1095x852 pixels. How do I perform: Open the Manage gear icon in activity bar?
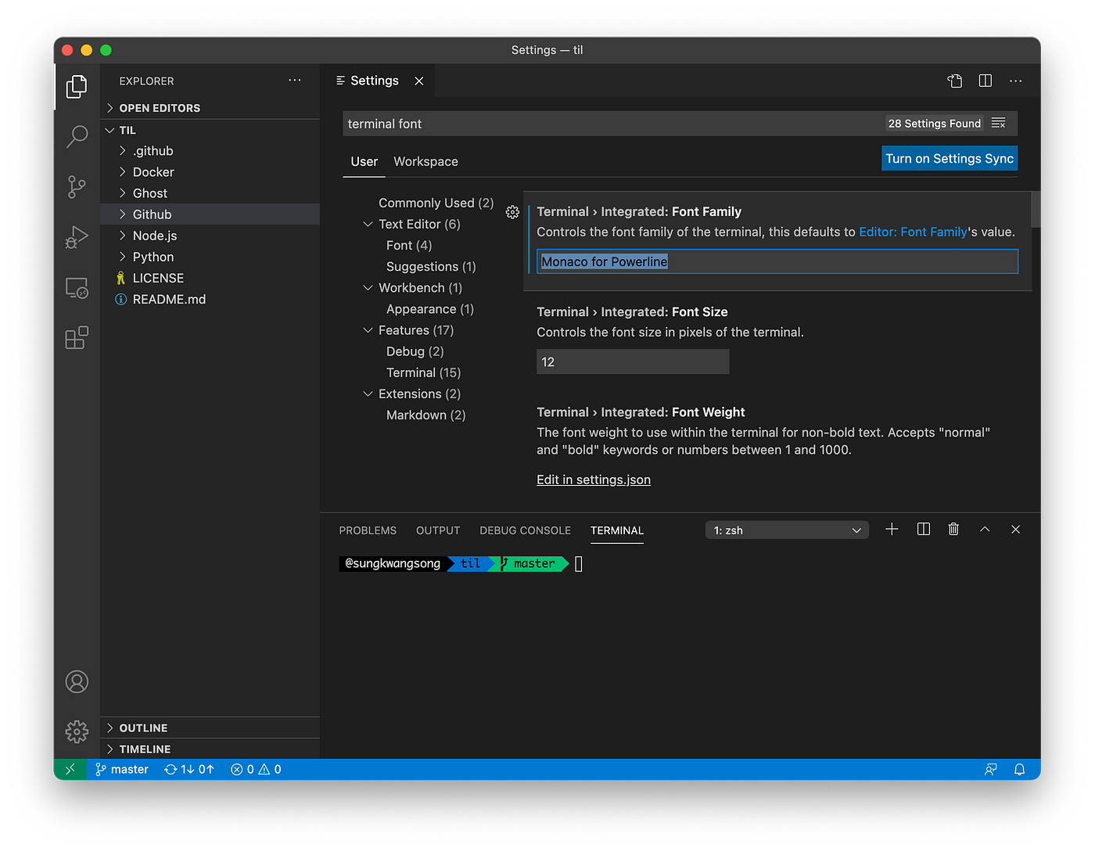tap(77, 732)
